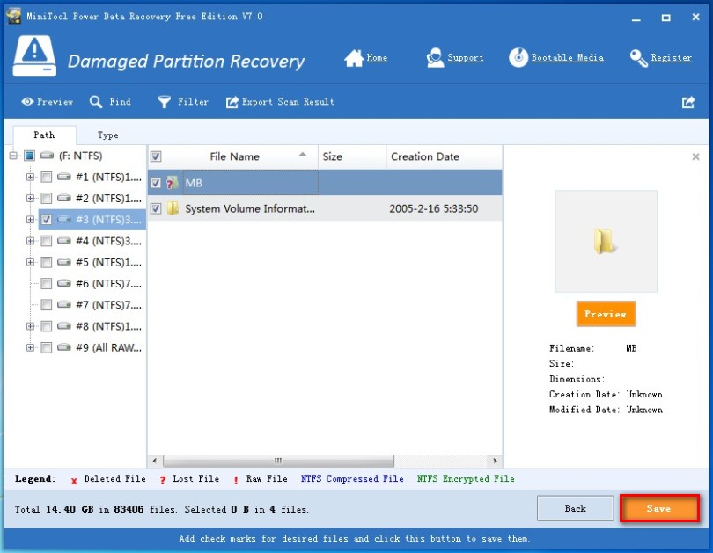The height and width of the screenshot is (553, 713).
Task: Open the Support link
Action: [466, 58]
